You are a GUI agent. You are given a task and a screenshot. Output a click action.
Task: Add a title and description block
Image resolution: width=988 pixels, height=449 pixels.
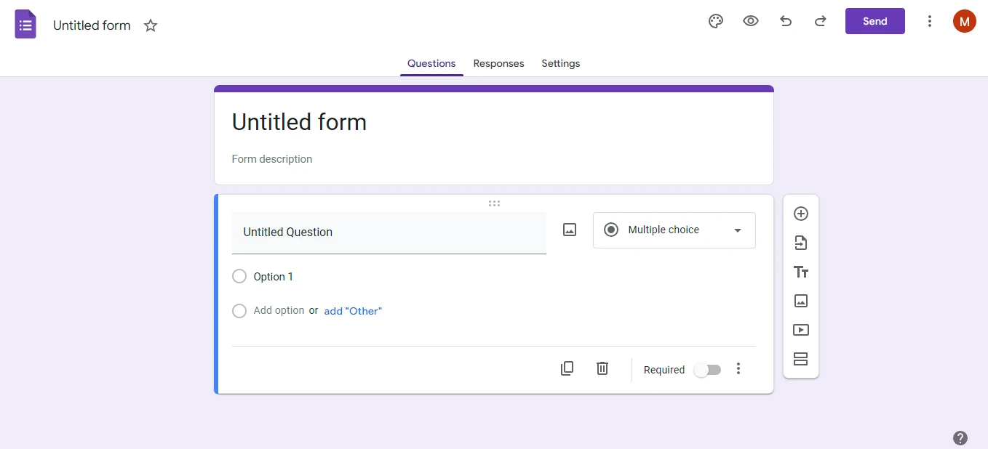point(801,272)
